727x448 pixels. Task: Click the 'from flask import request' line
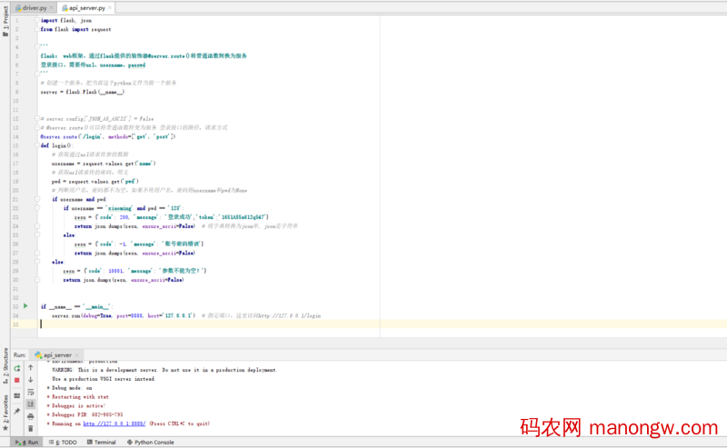(75, 29)
